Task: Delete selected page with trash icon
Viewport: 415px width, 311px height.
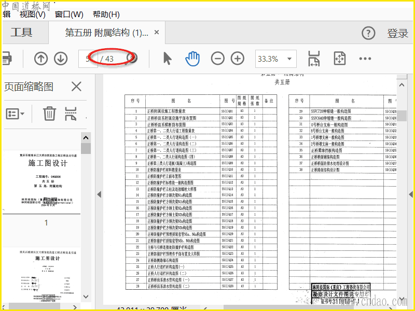Action: 49,114
